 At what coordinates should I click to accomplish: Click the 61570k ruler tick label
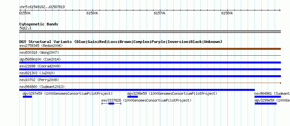pos(160,13)
